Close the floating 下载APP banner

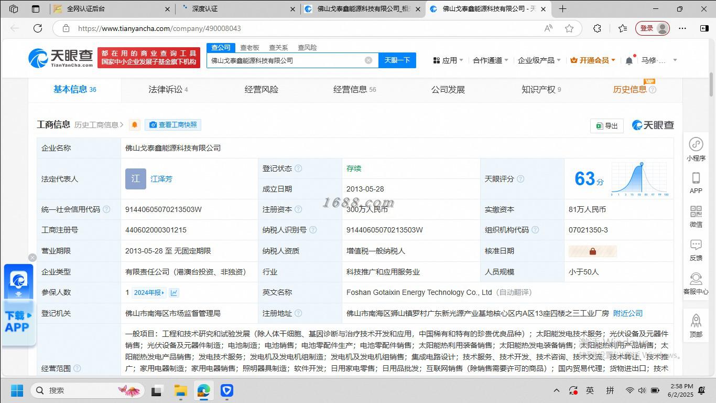click(x=32, y=258)
